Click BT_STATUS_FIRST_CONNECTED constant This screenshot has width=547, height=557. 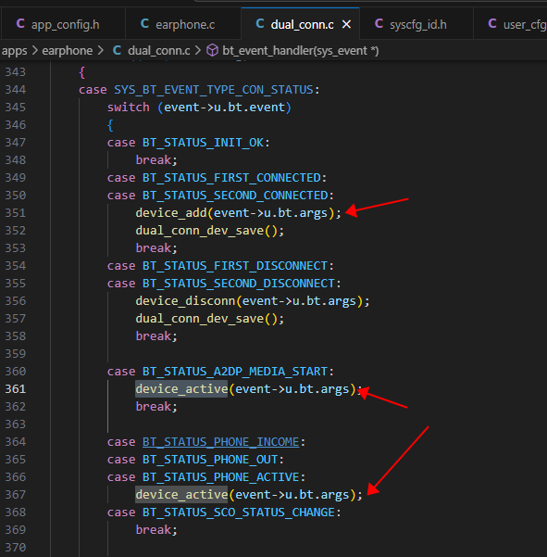pos(231,178)
